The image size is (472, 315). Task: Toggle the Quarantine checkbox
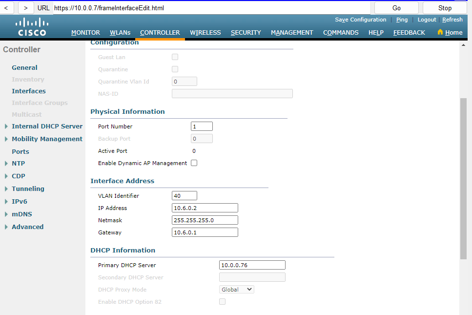click(x=175, y=69)
